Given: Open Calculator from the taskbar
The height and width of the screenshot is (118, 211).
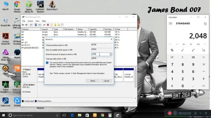Looking at the screenshot, I should tap(110, 115).
